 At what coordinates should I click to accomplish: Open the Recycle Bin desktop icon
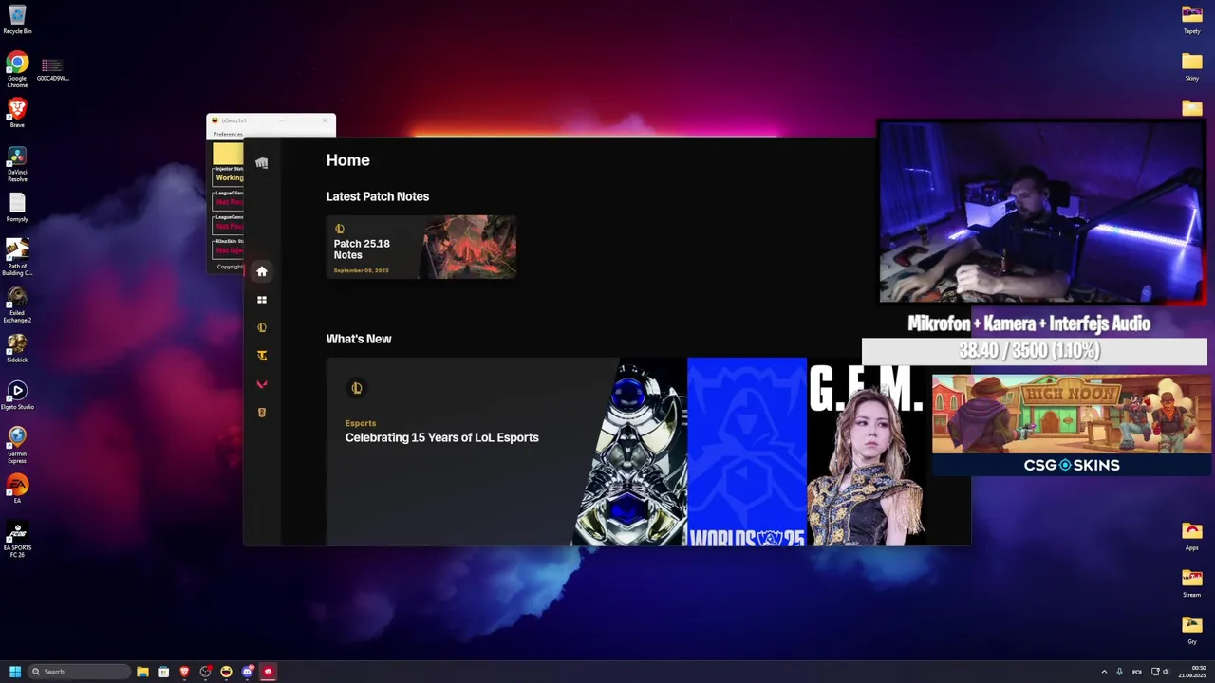pos(17,19)
